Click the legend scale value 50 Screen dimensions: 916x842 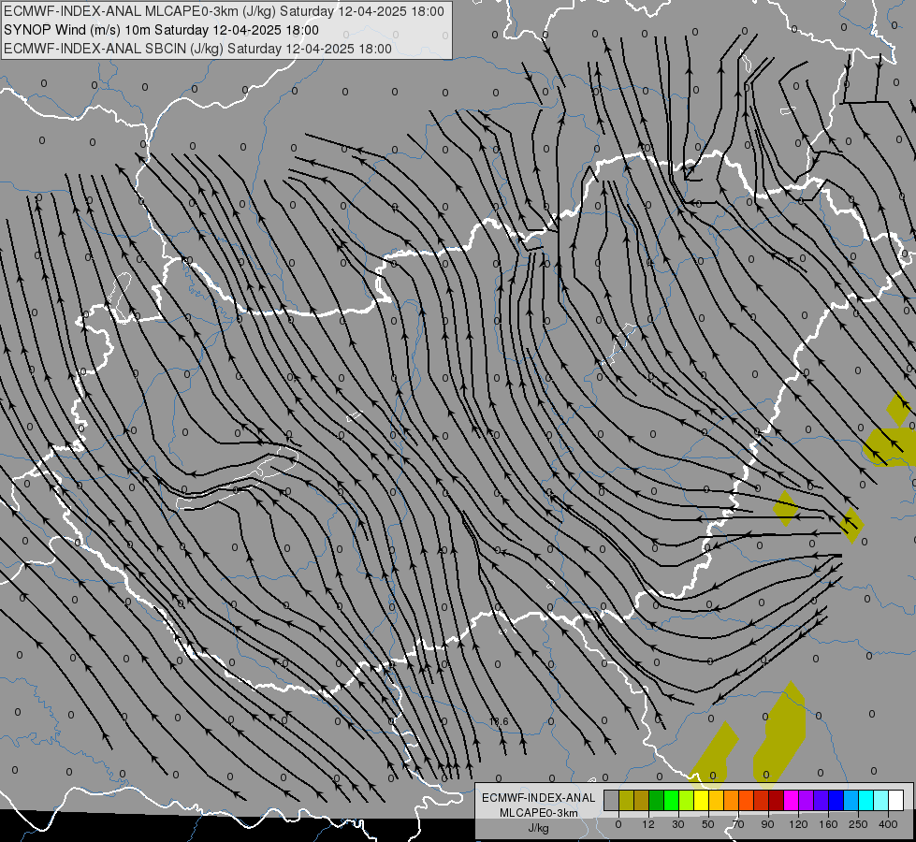coord(708,824)
